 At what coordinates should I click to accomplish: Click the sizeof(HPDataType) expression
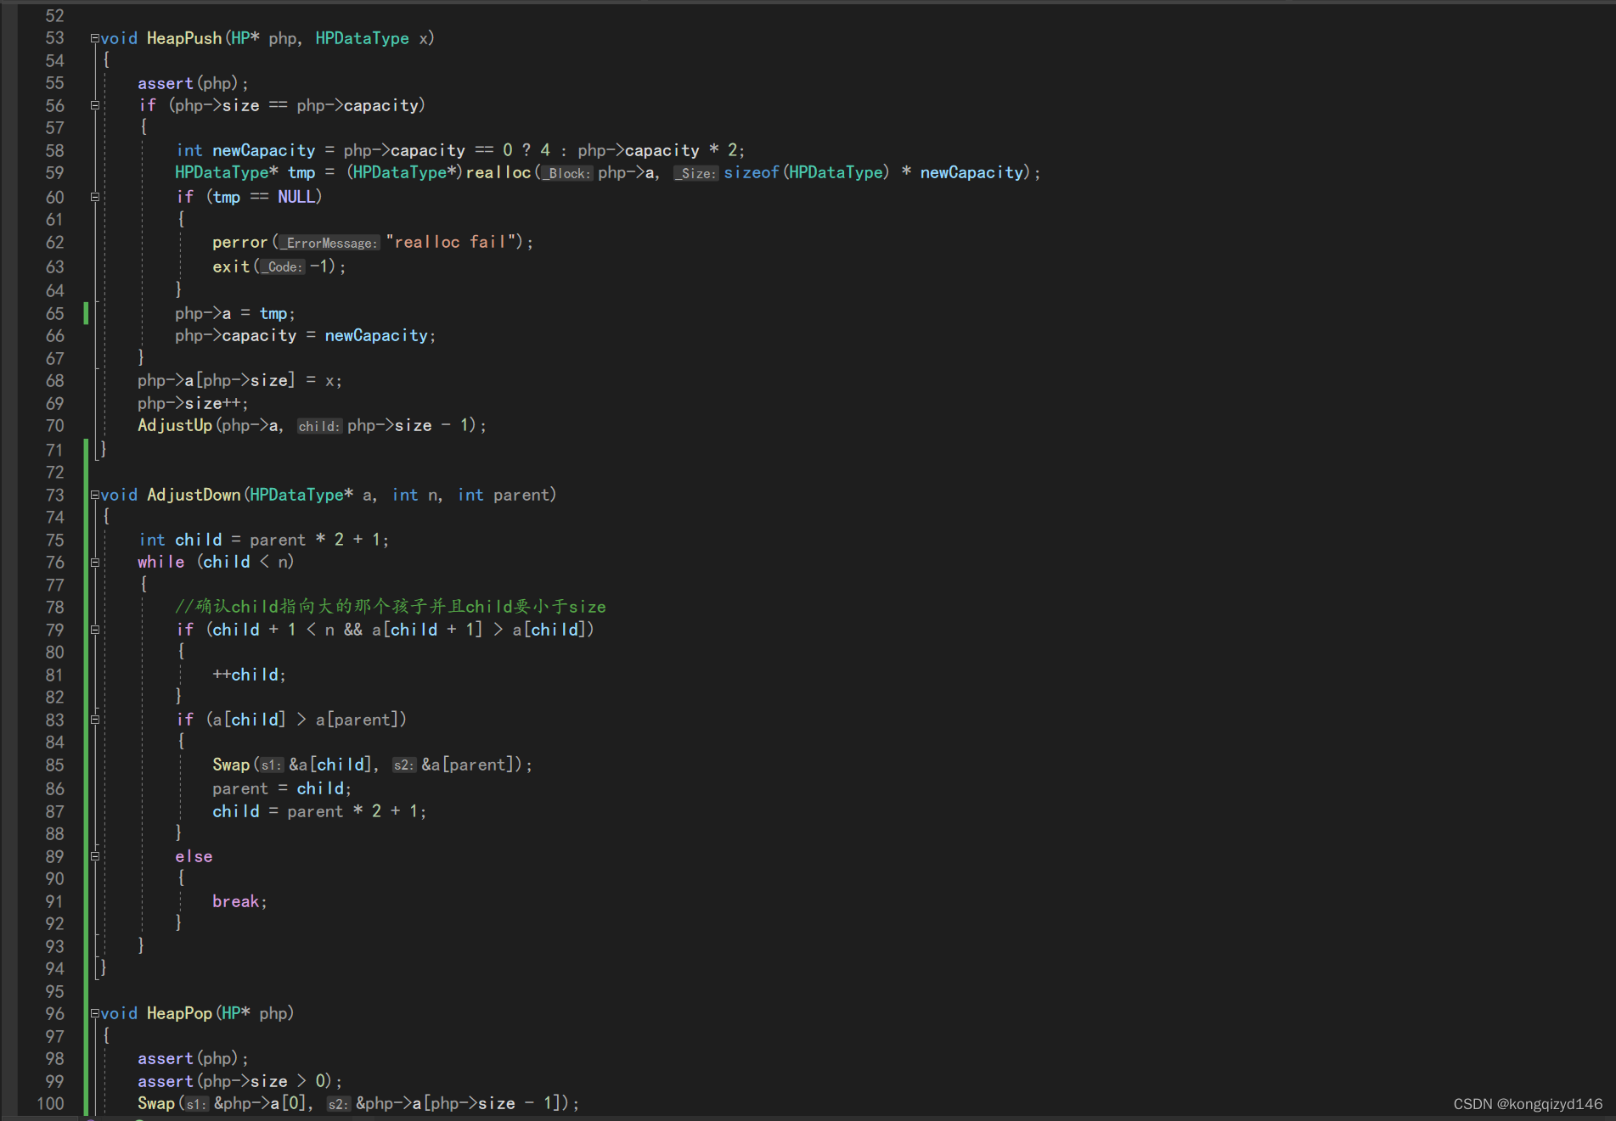click(807, 172)
